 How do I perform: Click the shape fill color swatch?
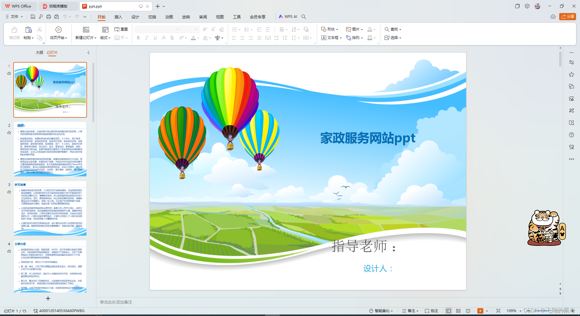(x=370, y=29)
